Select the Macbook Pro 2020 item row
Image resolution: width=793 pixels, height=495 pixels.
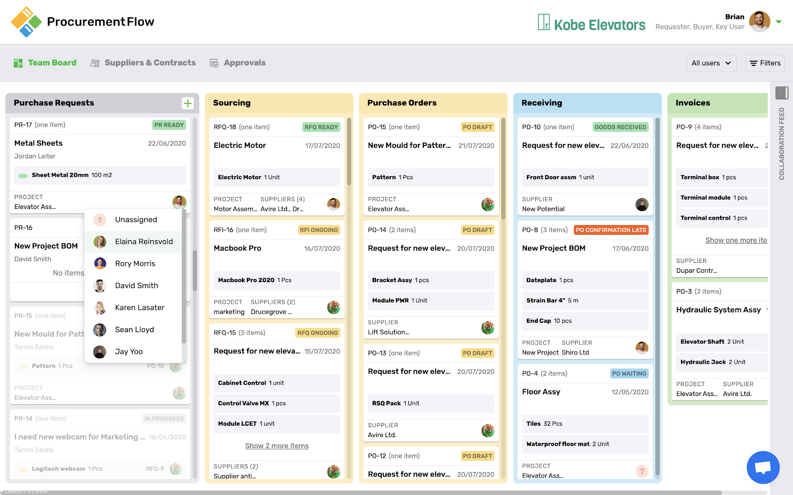(277, 280)
